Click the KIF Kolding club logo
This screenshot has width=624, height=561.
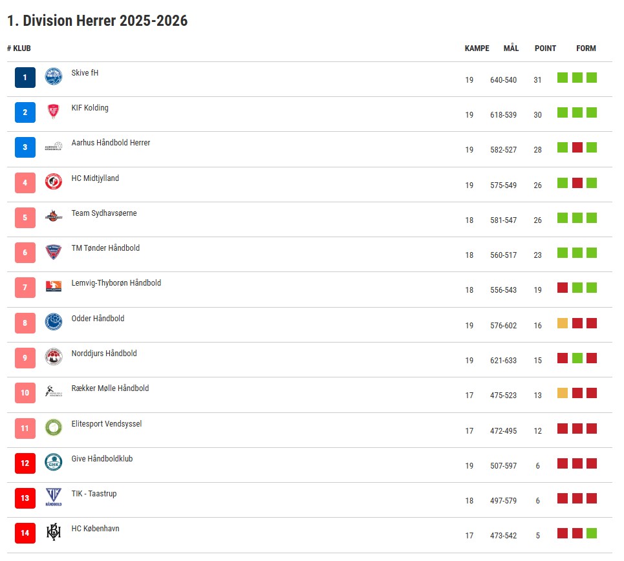tap(54, 112)
